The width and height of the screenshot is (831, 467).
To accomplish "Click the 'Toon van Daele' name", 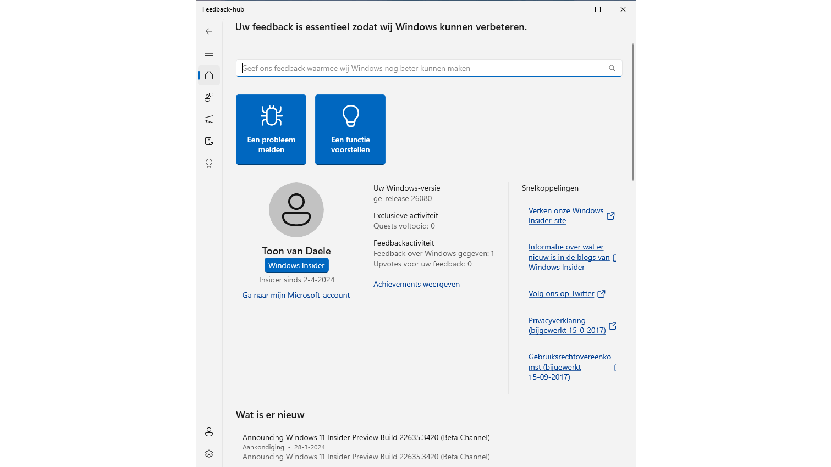I will point(296,251).
